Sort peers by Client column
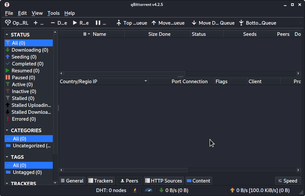The width and height of the screenshot is (305, 196). pyautogui.click(x=264, y=82)
